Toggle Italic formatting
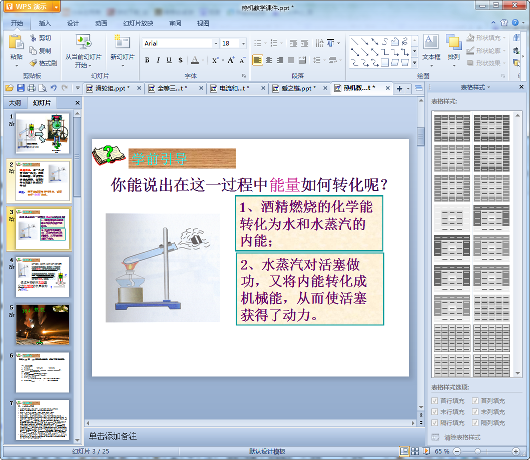 click(x=158, y=60)
